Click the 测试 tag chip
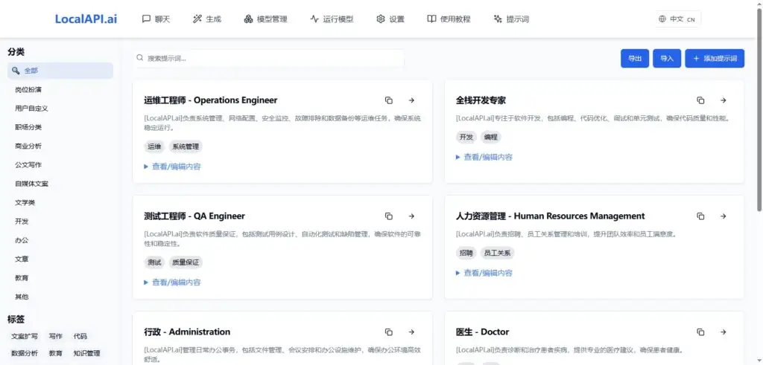Screen dimensions: 763x365 point(154,262)
